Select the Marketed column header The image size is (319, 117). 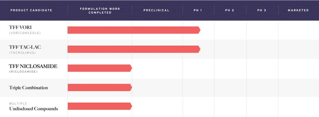[x=298, y=10]
